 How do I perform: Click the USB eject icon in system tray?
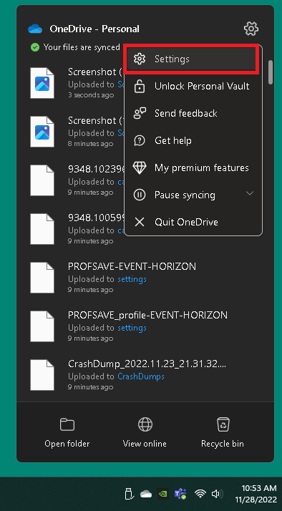[x=129, y=494]
